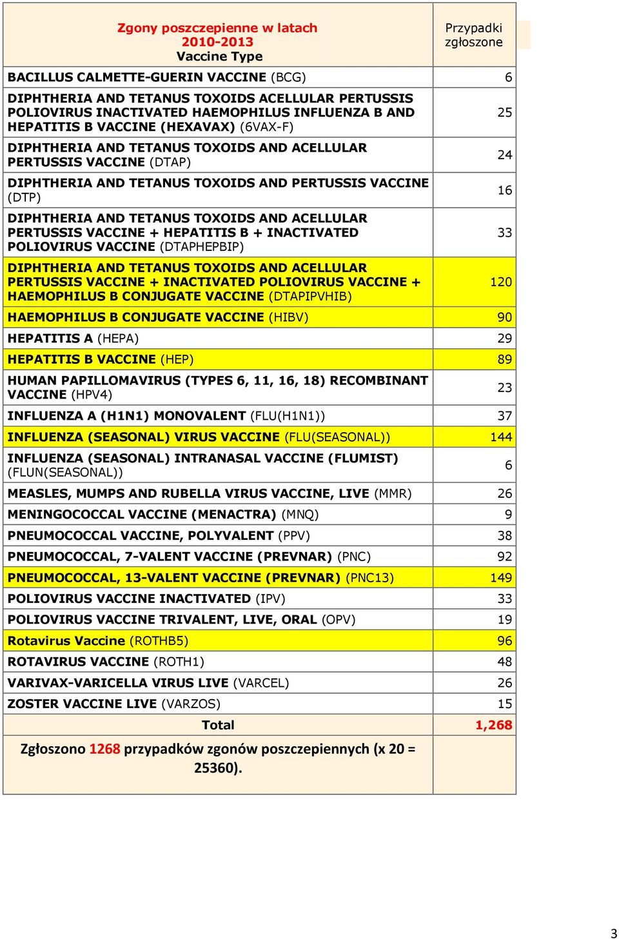The height and width of the screenshot is (939, 619).
Task: Click the value 89 for HEP
Action: (504, 359)
